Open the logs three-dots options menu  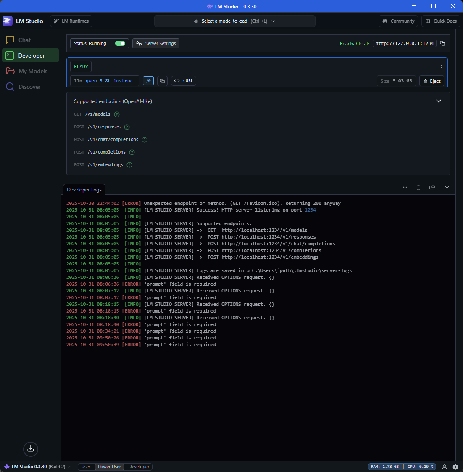pos(405,187)
